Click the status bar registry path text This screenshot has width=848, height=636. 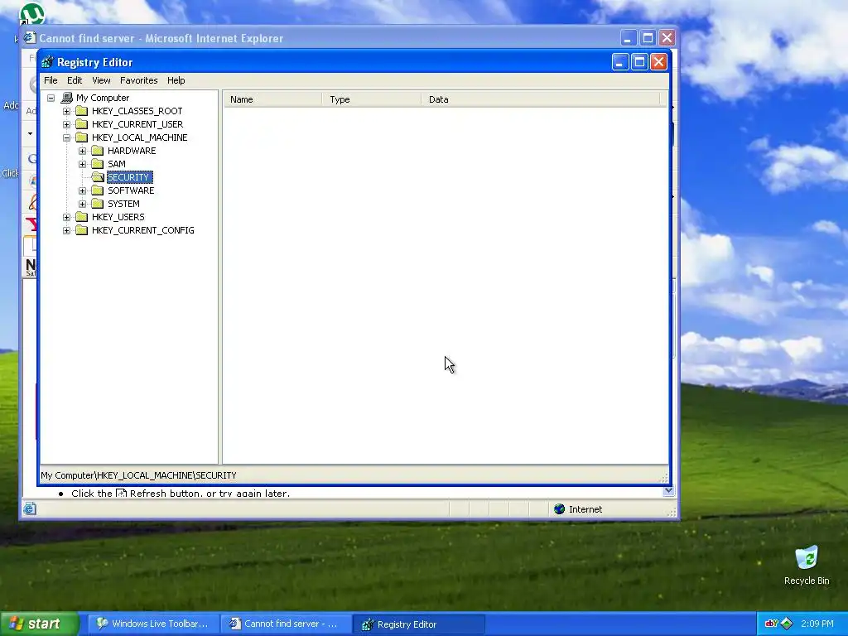point(138,475)
